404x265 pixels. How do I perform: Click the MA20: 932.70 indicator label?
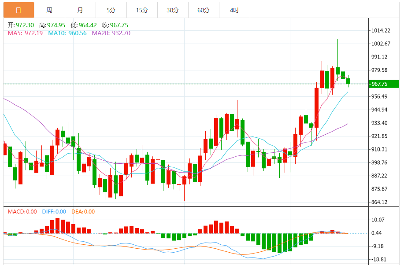point(111,33)
